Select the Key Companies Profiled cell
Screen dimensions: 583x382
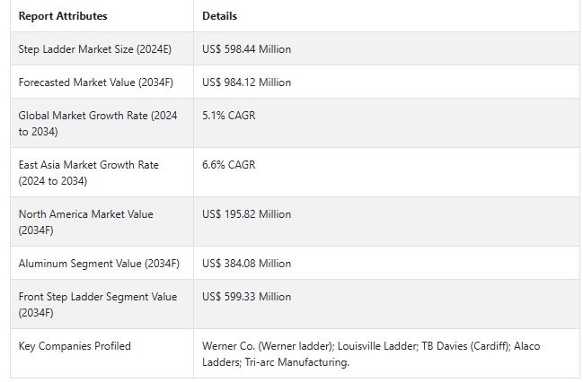coord(75,346)
